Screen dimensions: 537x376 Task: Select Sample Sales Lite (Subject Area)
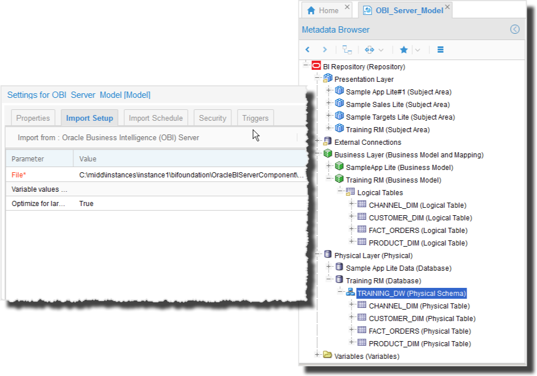[397, 104]
